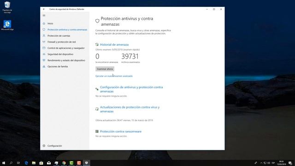Click the 0 threats found count
The height and width of the screenshot is (166, 295).
point(97,56)
